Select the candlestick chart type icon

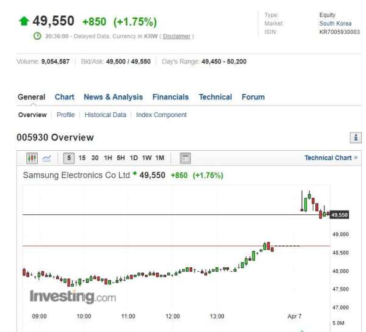(32, 158)
